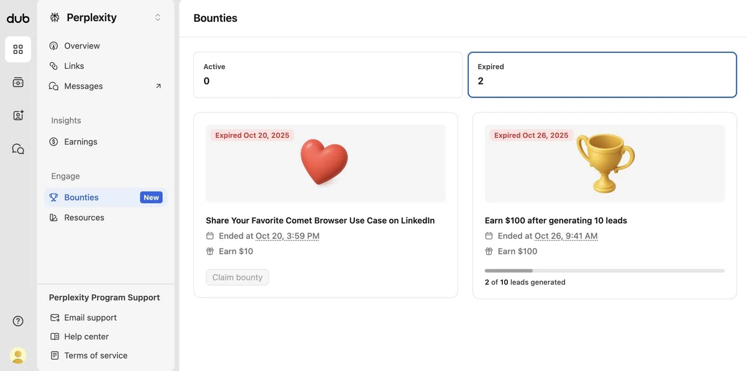Open the payouts wallet icon in left rail
This screenshot has height=371, width=746.
click(x=18, y=82)
